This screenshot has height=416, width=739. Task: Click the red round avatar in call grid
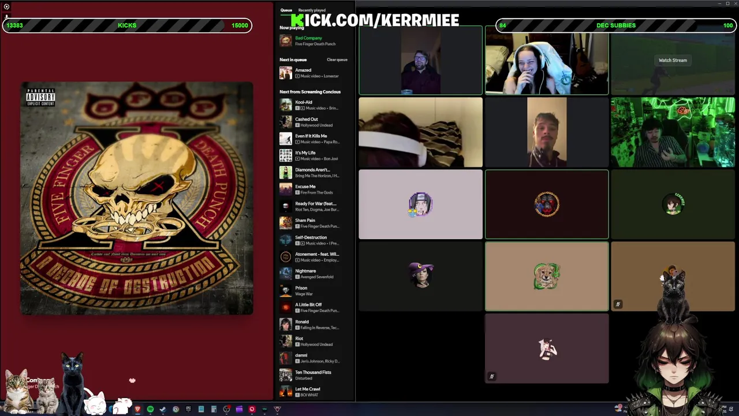click(x=547, y=205)
